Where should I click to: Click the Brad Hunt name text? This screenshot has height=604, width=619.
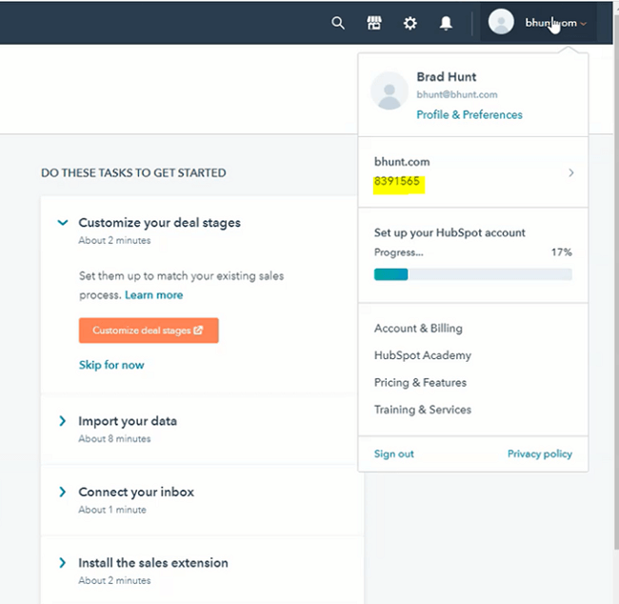(447, 76)
